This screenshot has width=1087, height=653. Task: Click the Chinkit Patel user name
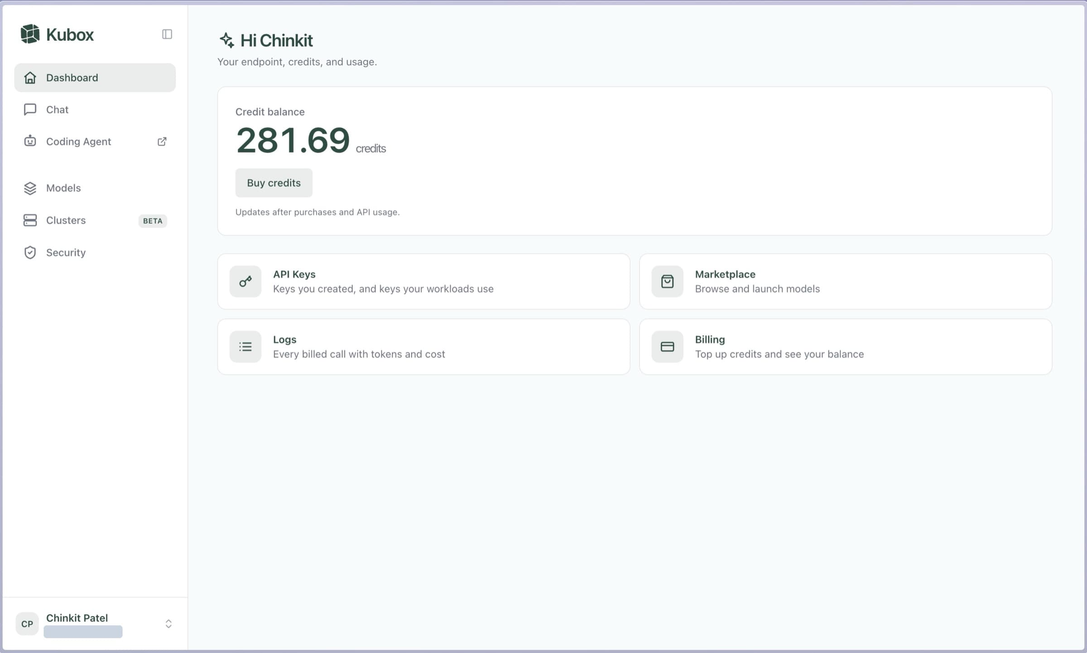(77, 618)
